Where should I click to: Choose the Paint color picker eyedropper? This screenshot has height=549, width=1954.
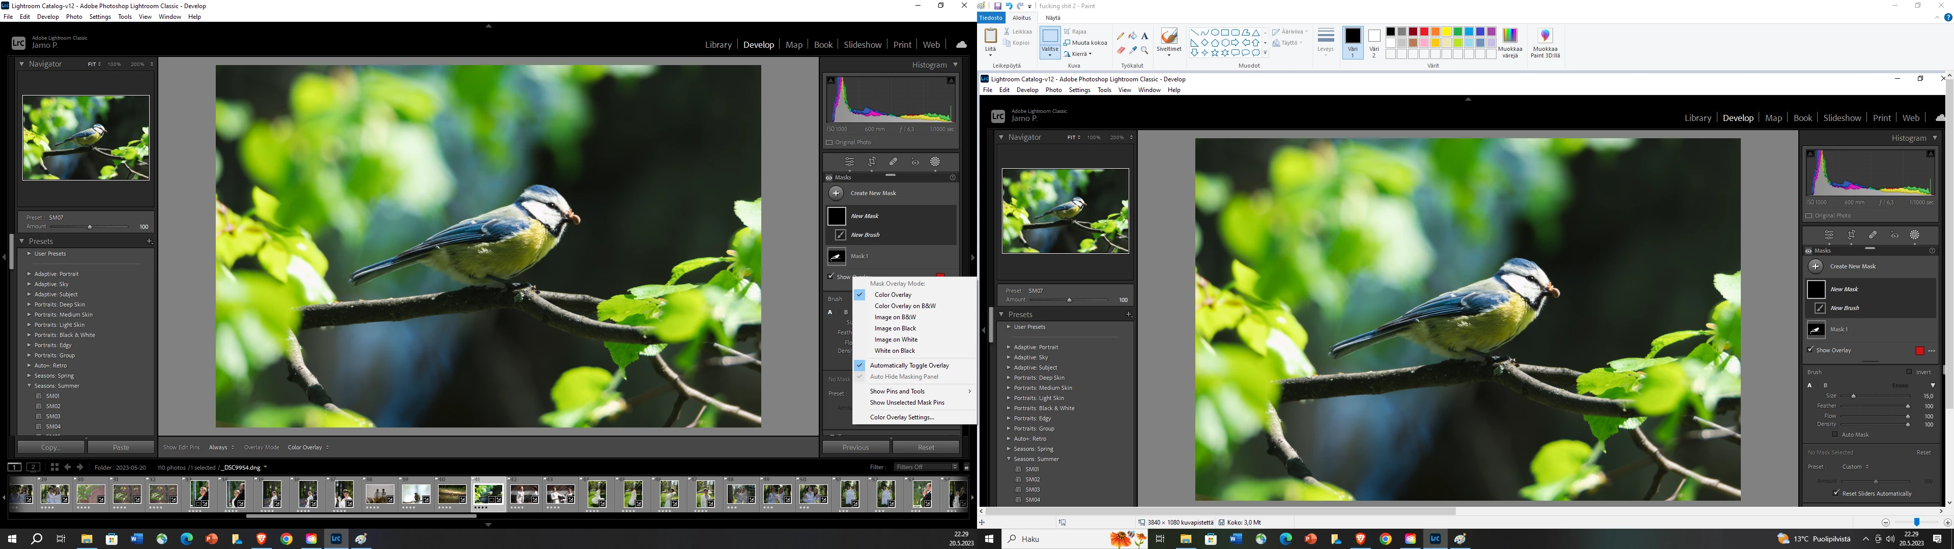click(x=1133, y=50)
